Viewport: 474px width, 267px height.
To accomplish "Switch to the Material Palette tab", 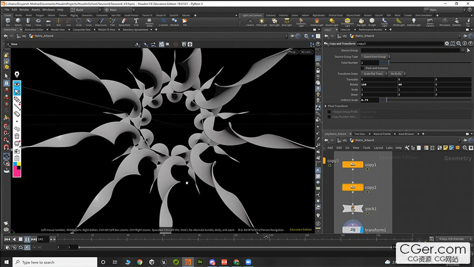I will [x=382, y=134].
